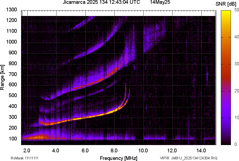
Task: Click the 400 range tick label
Action: coord(13,106)
